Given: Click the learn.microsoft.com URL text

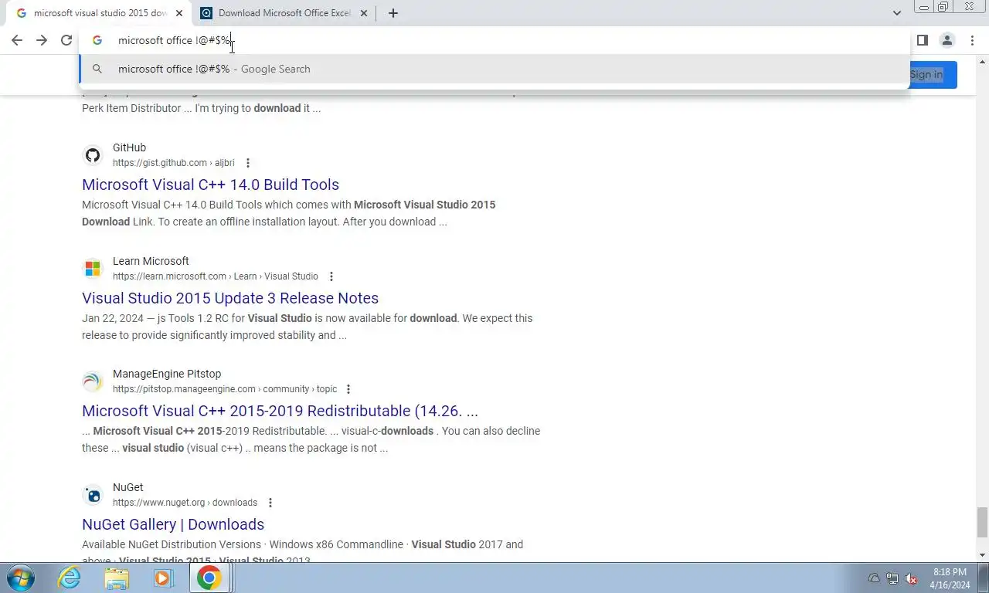Looking at the screenshot, I should pos(215,276).
